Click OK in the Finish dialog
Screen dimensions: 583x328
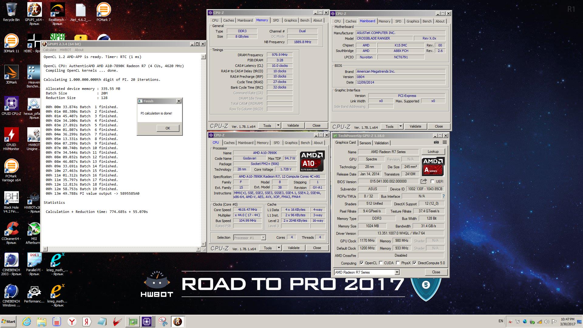click(168, 128)
